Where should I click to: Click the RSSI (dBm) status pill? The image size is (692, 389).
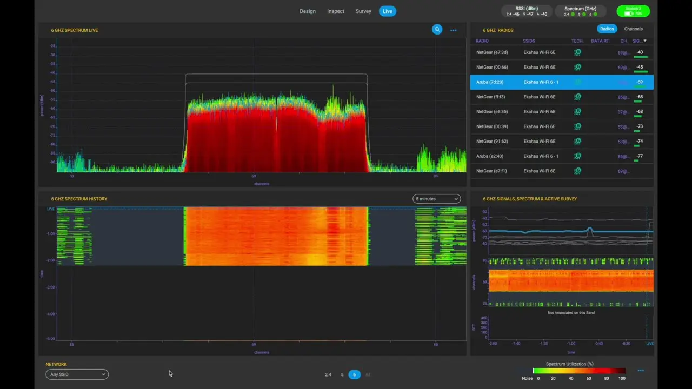(527, 11)
